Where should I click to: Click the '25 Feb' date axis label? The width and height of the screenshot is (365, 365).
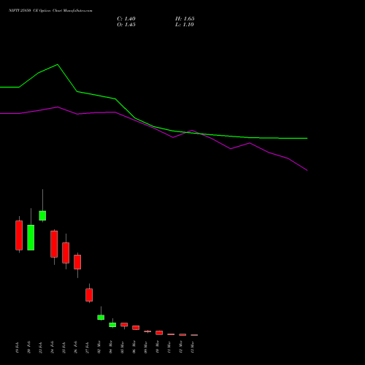pyautogui.click(x=64, y=347)
